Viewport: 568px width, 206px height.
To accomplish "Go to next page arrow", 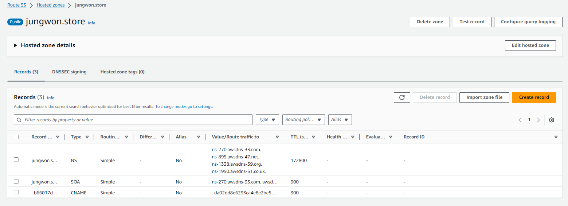I will (538, 120).
